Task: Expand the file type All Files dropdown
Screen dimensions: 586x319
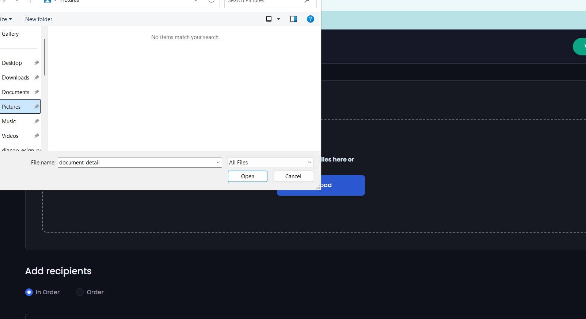Action: tap(309, 163)
